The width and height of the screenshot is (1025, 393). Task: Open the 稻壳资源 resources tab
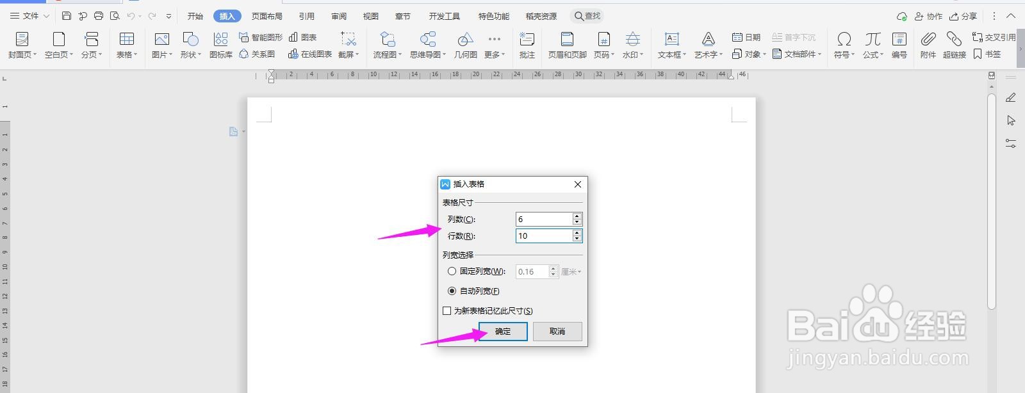541,16
